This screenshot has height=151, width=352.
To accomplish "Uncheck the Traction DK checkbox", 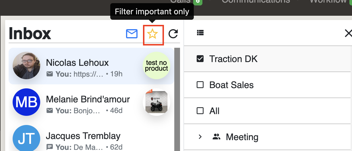I will (200, 59).
